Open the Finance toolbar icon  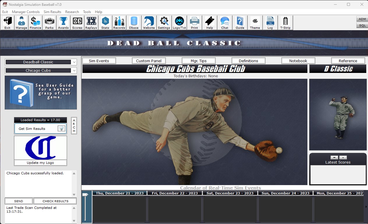pos(35,23)
